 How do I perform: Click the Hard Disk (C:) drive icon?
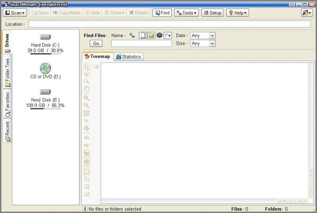click(45, 37)
